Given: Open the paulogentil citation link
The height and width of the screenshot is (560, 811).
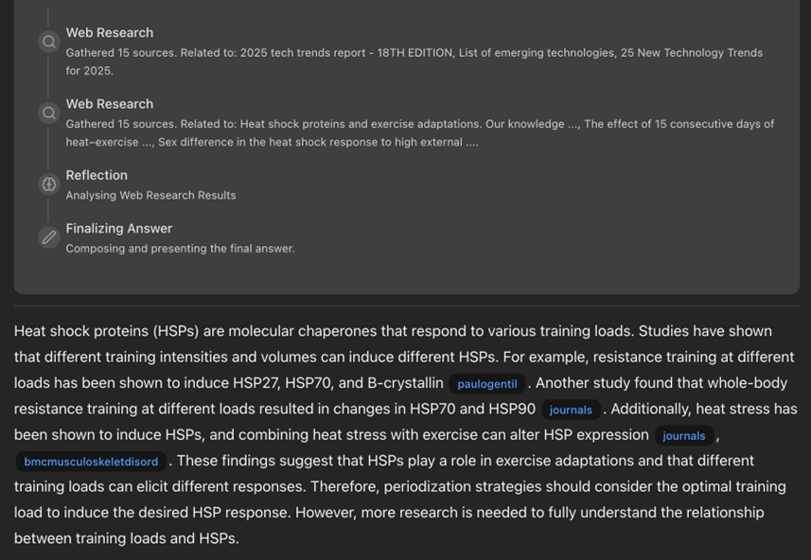Looking at the screenshot, I should [x=487, y=384].
